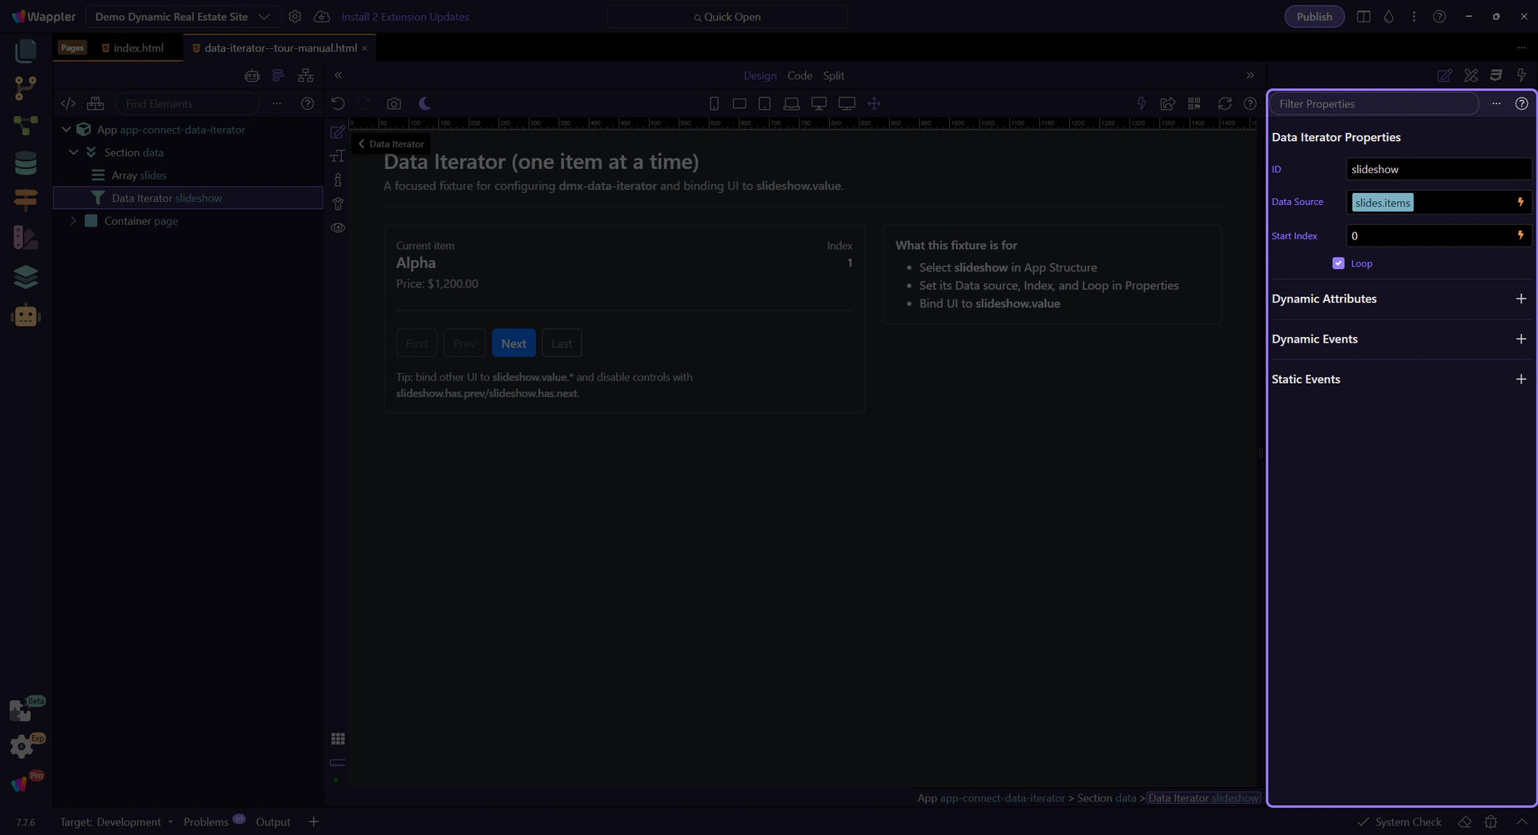
Task: Toggle dark mode moon icon
Action: 425,104
